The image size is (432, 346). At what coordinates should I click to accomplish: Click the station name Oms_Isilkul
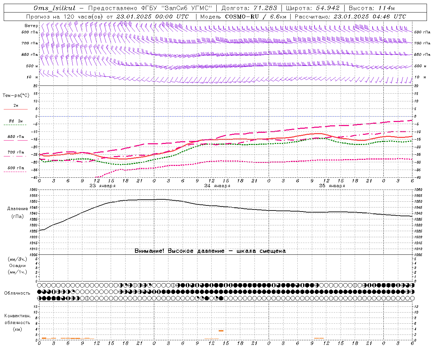(54, 8)
